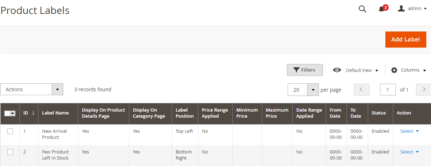The image size is (431, 166).
Task: Click the Default View eye icon
Action: tap(337, 70)
